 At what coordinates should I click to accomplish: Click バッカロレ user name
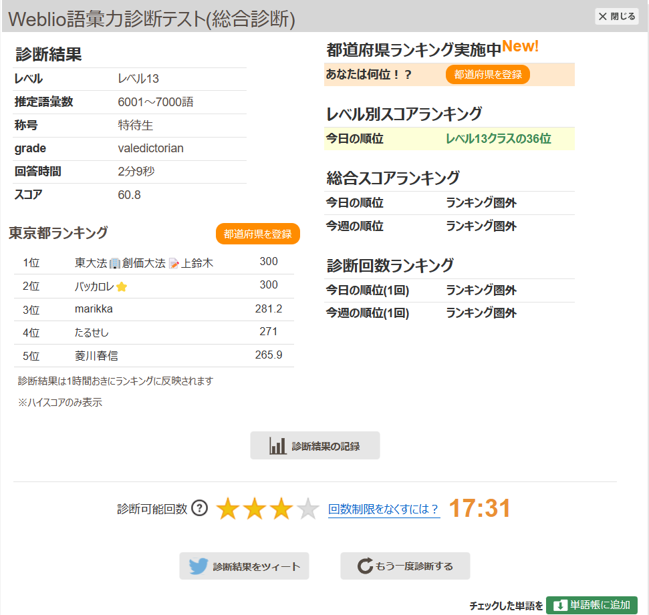tap(94, 286)
